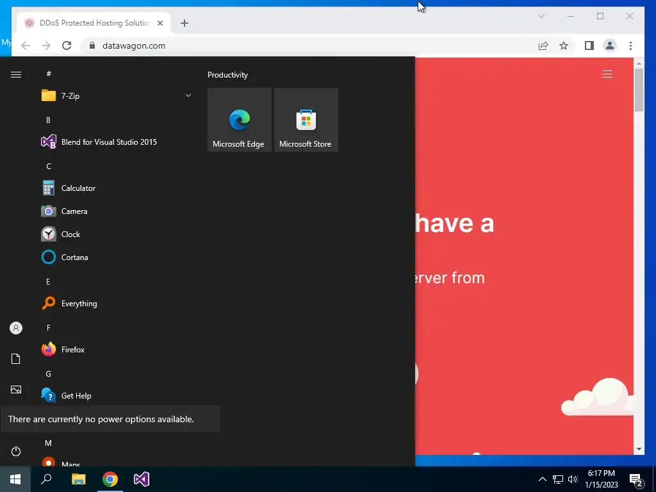Open the Microsoft Store tile
656x492 pixels.
tap(306, 120)
